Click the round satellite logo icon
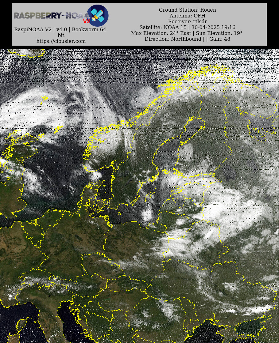 click(98, 16)
